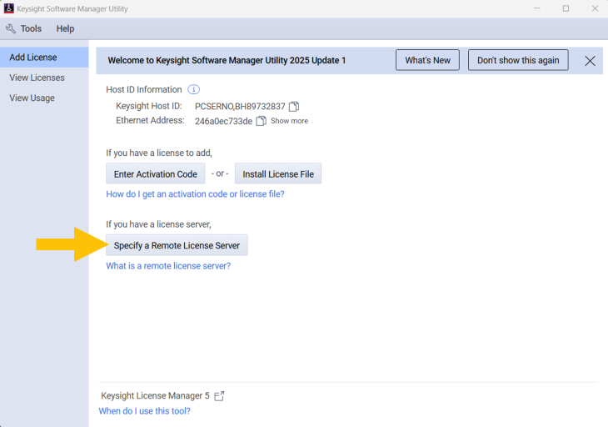The image size is (608, 427).
Task: Choose Don't show this again
Action: [518, 60]
